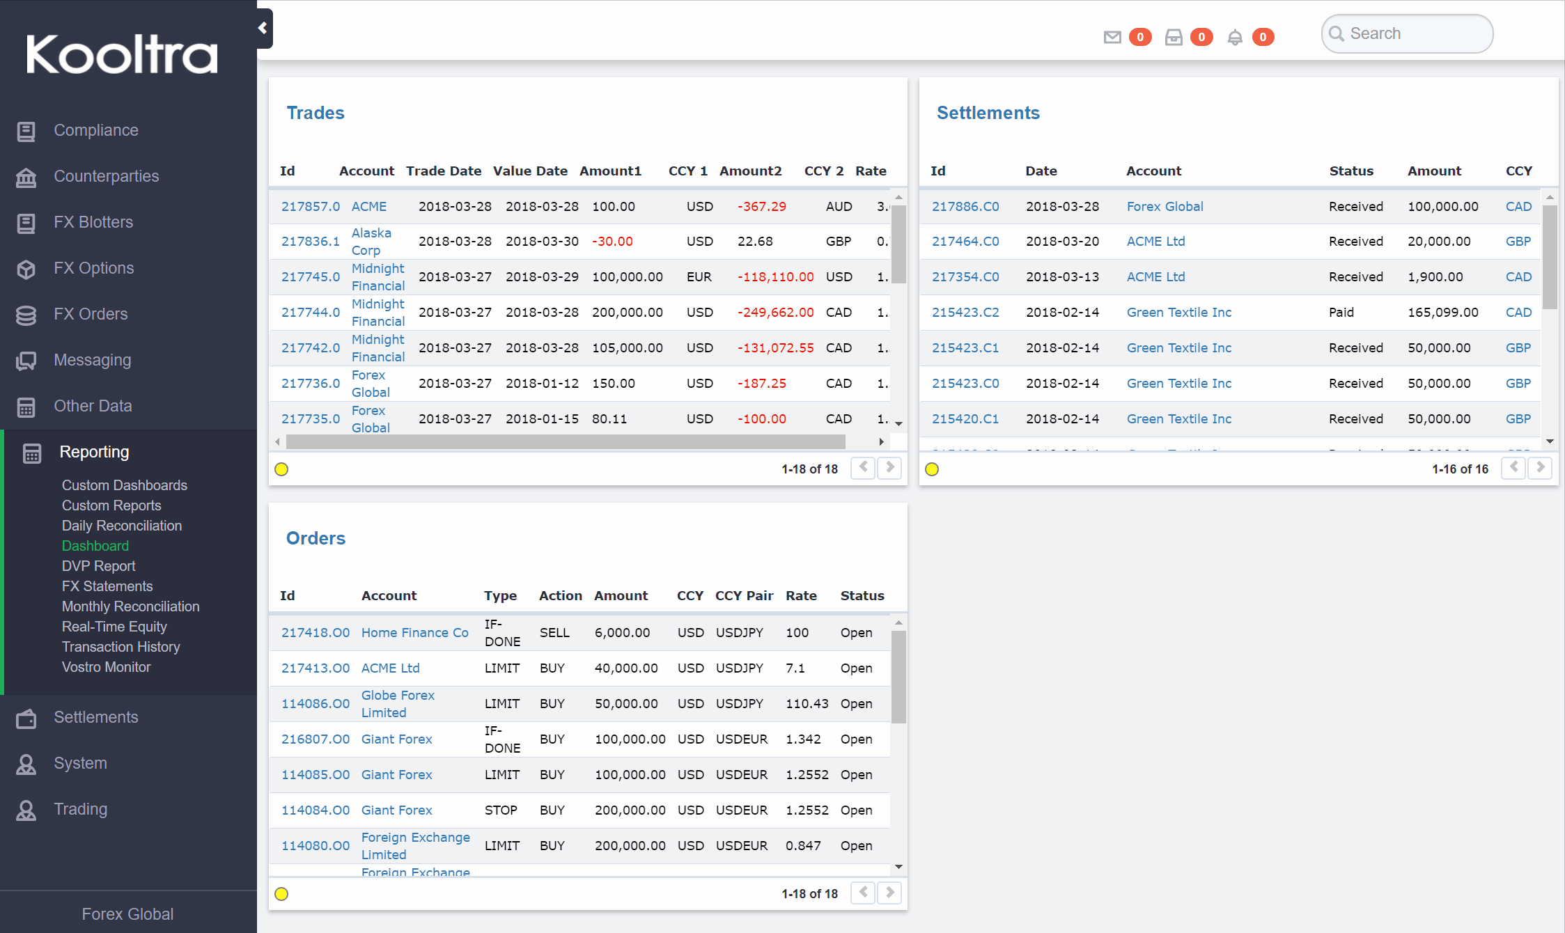Click the Counterparties bank icon
The width and height of the screenshot is (1565, 933).
click(26, 177)
